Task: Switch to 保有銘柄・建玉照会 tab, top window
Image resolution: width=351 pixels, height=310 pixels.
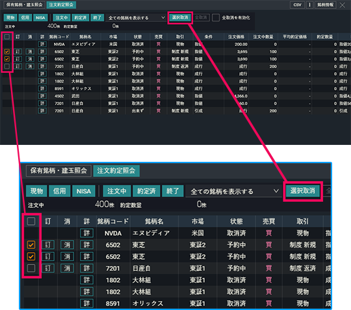Action: pyautogui.click(x=24, y=5)
